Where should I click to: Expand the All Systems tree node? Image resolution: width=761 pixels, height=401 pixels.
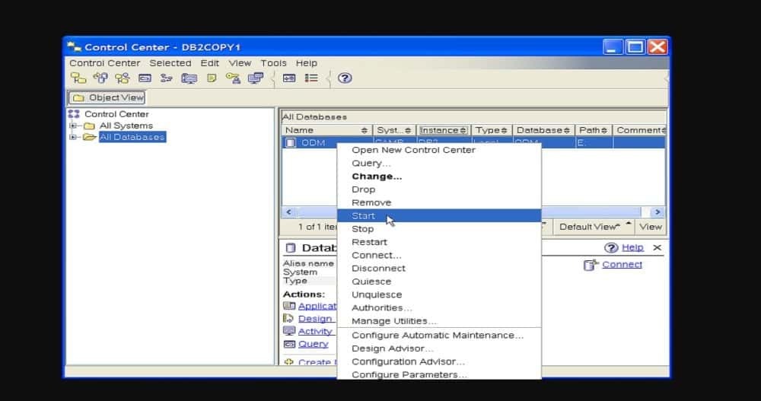click(x=74, y=126)
